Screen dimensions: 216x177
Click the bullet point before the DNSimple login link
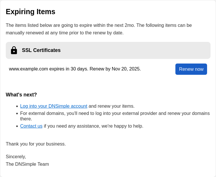(17, 107)
